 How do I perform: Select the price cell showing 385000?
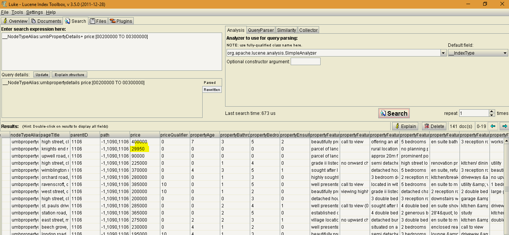click(x=145, y=184)
